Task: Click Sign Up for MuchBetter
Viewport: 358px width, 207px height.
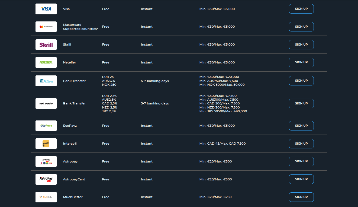Action: (301, 197)
